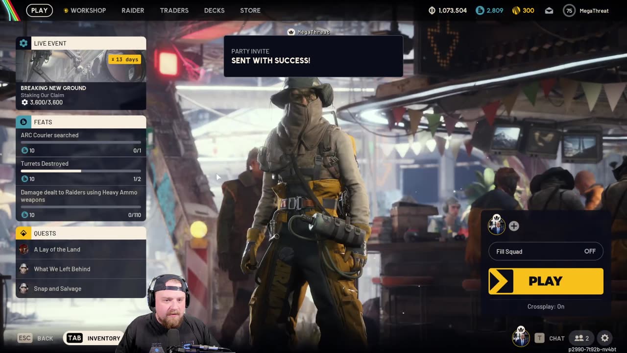Go back with the ESC Back button

35,338
